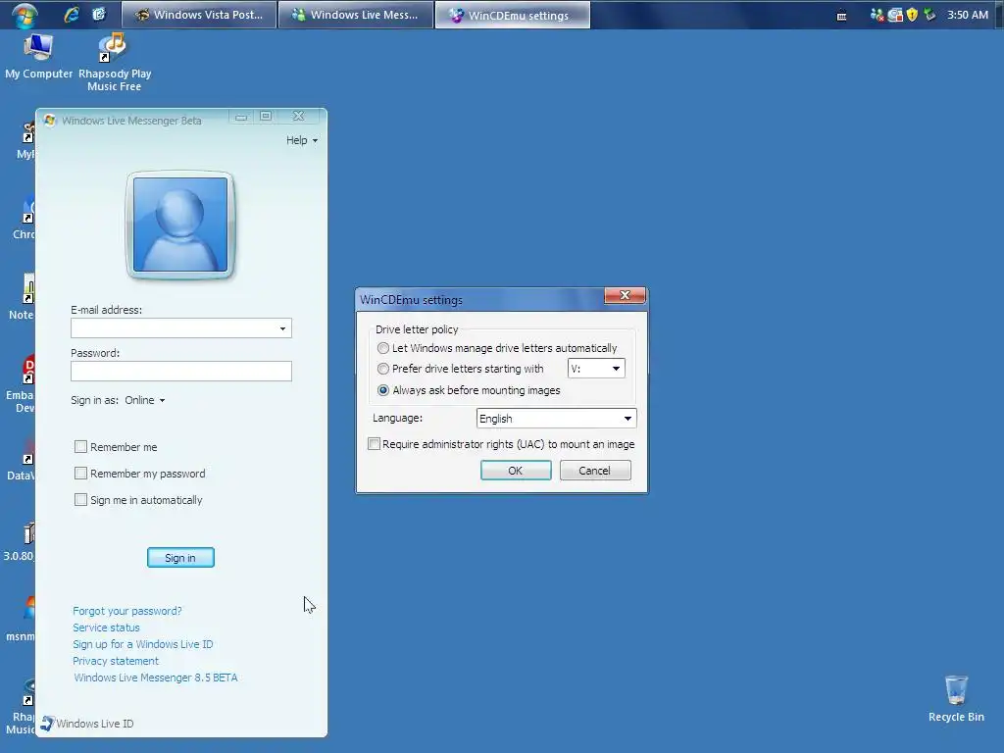The image size is (1004, 753).
Task: Launch Internet Explorer from quick launch
Action: click(71, 14)
